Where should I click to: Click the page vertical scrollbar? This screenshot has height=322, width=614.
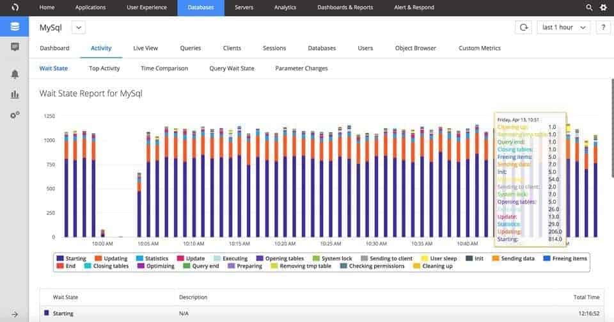tap(612, 128)
